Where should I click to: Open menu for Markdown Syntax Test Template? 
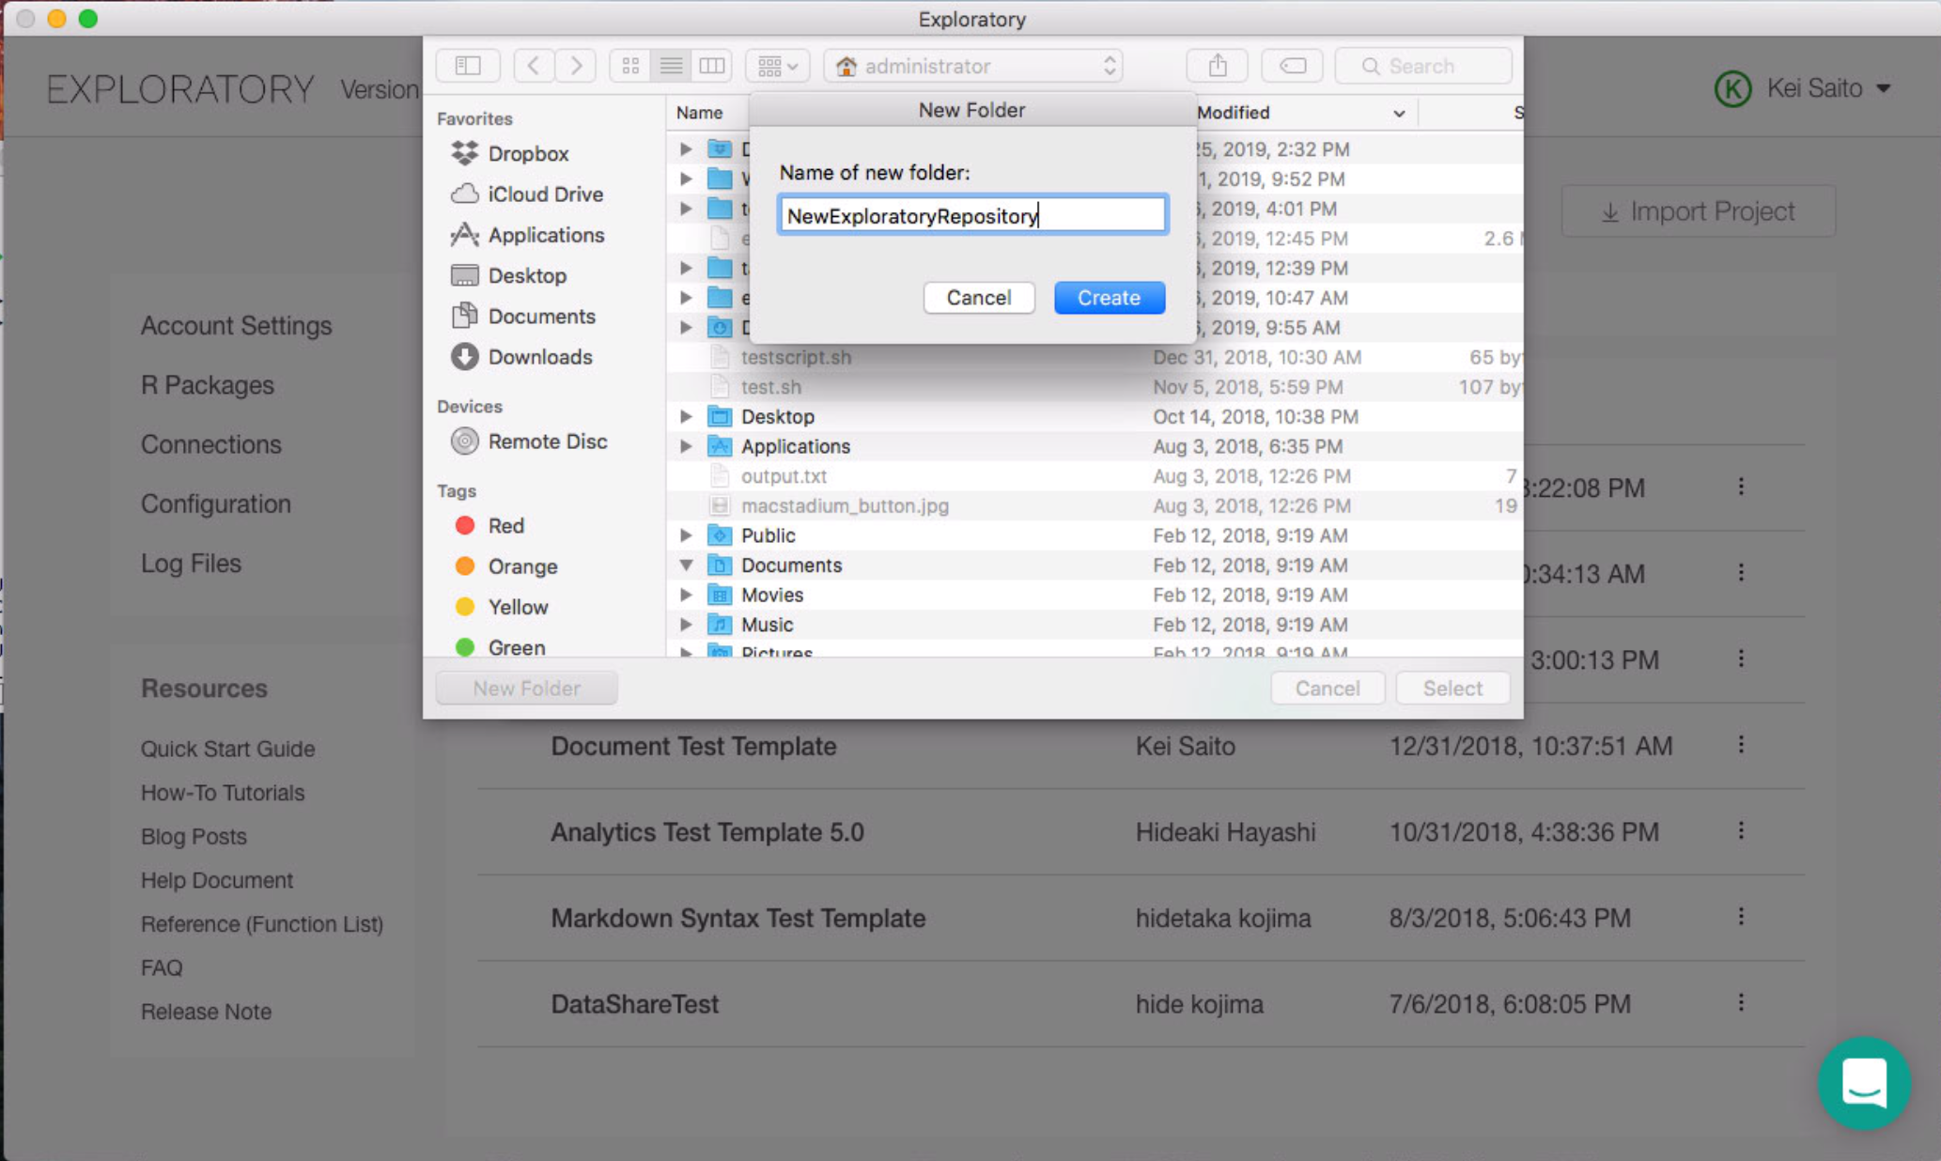(x=1741, y=917)
